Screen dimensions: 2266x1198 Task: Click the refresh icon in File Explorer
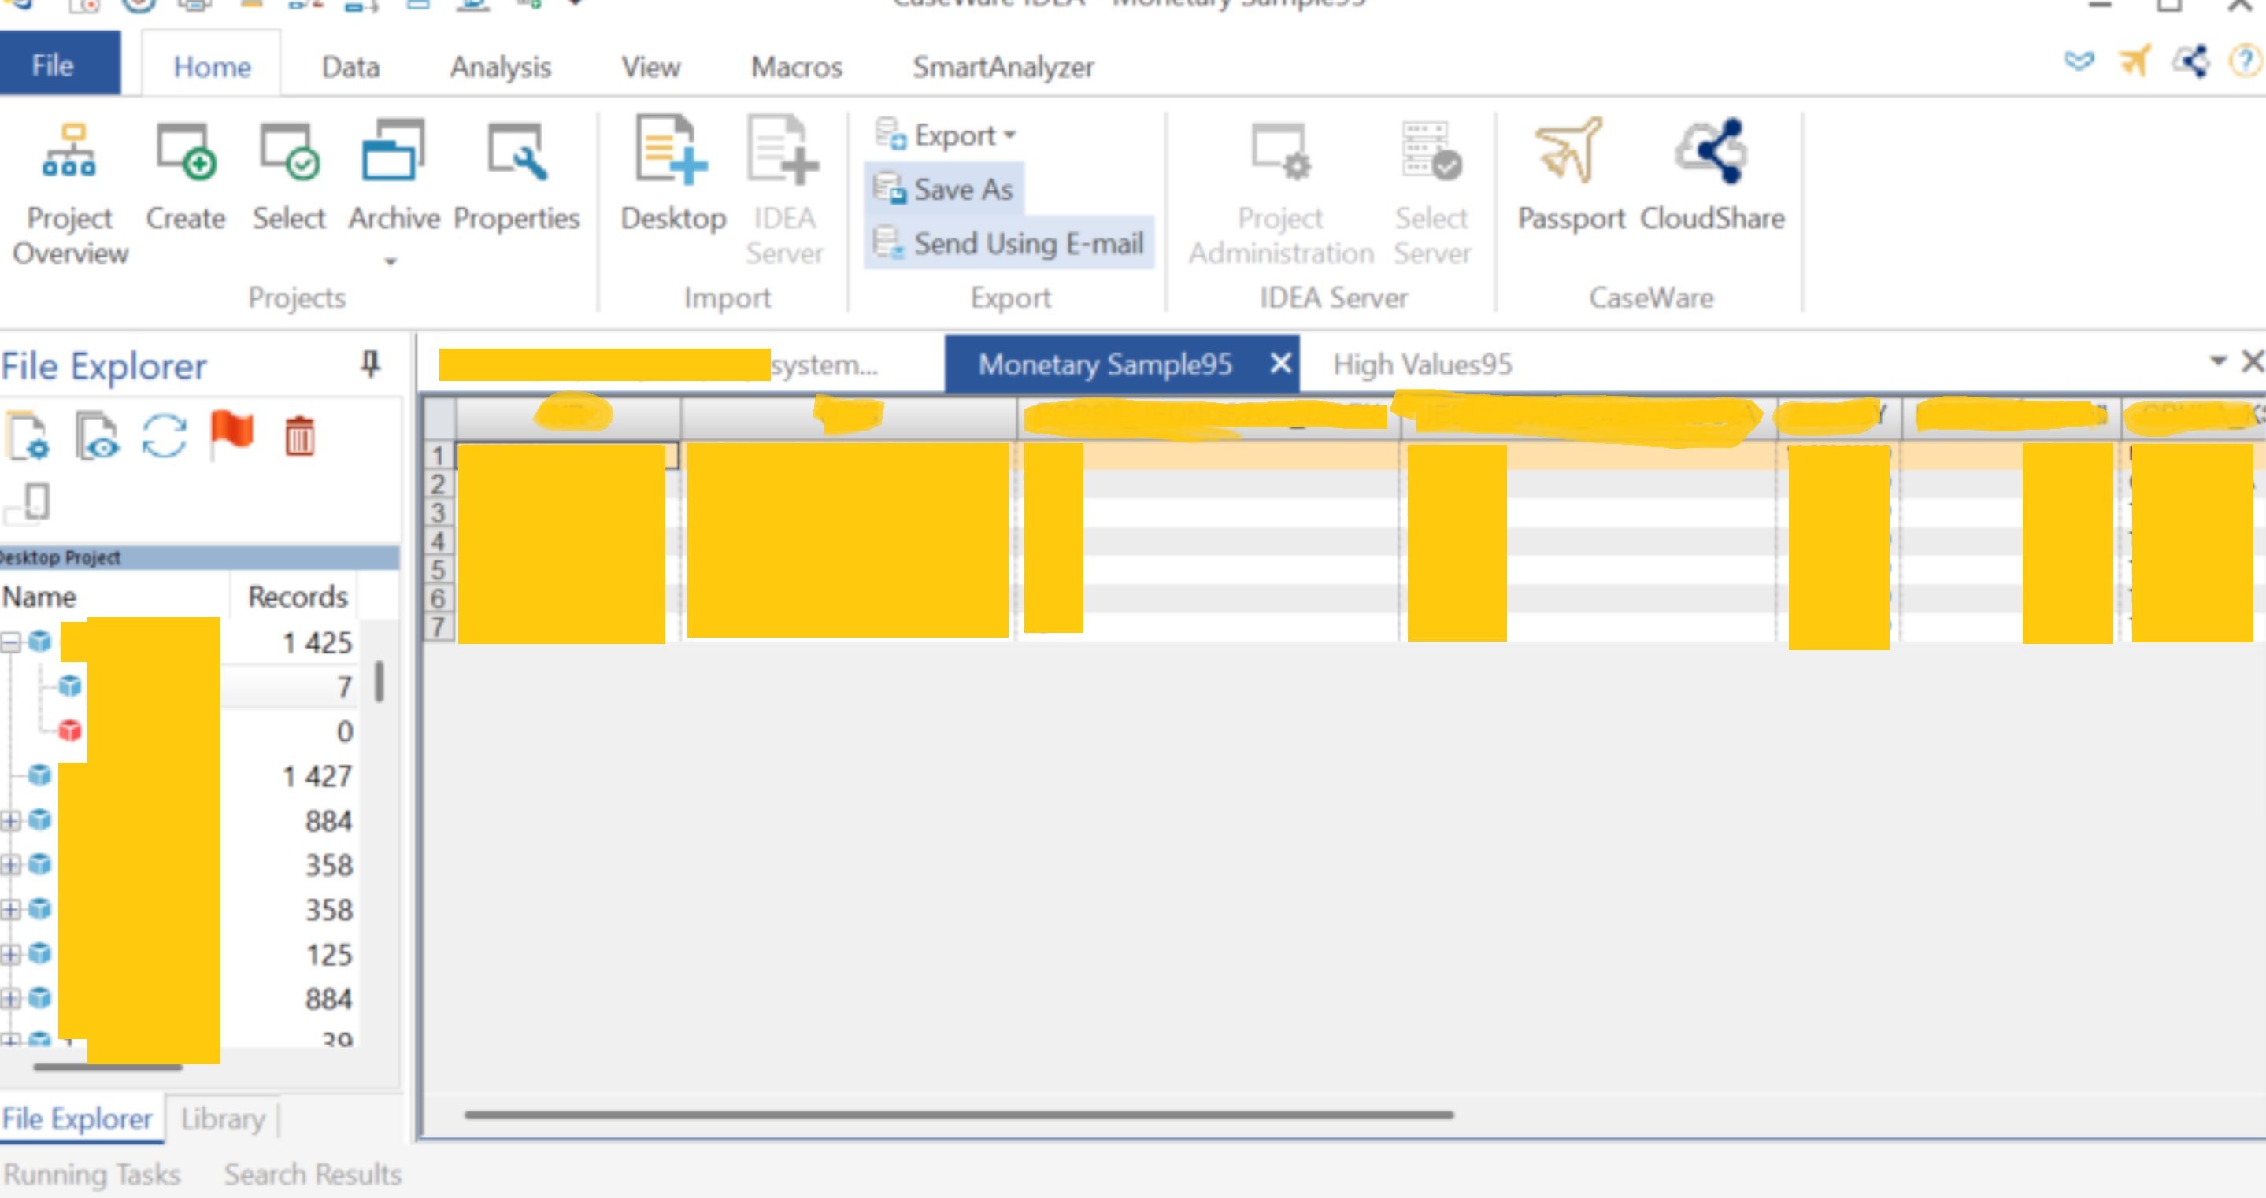coord(165,436)
